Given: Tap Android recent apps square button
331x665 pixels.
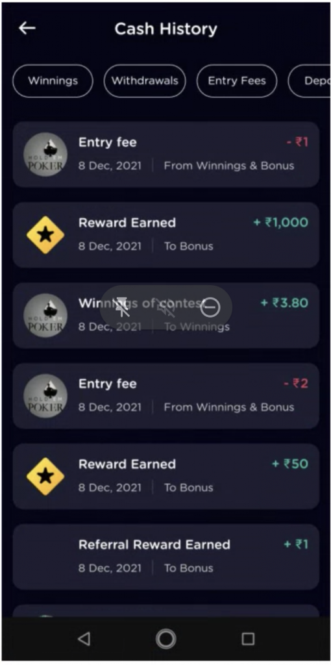Looking at the screenshot, I should [247, 638].
